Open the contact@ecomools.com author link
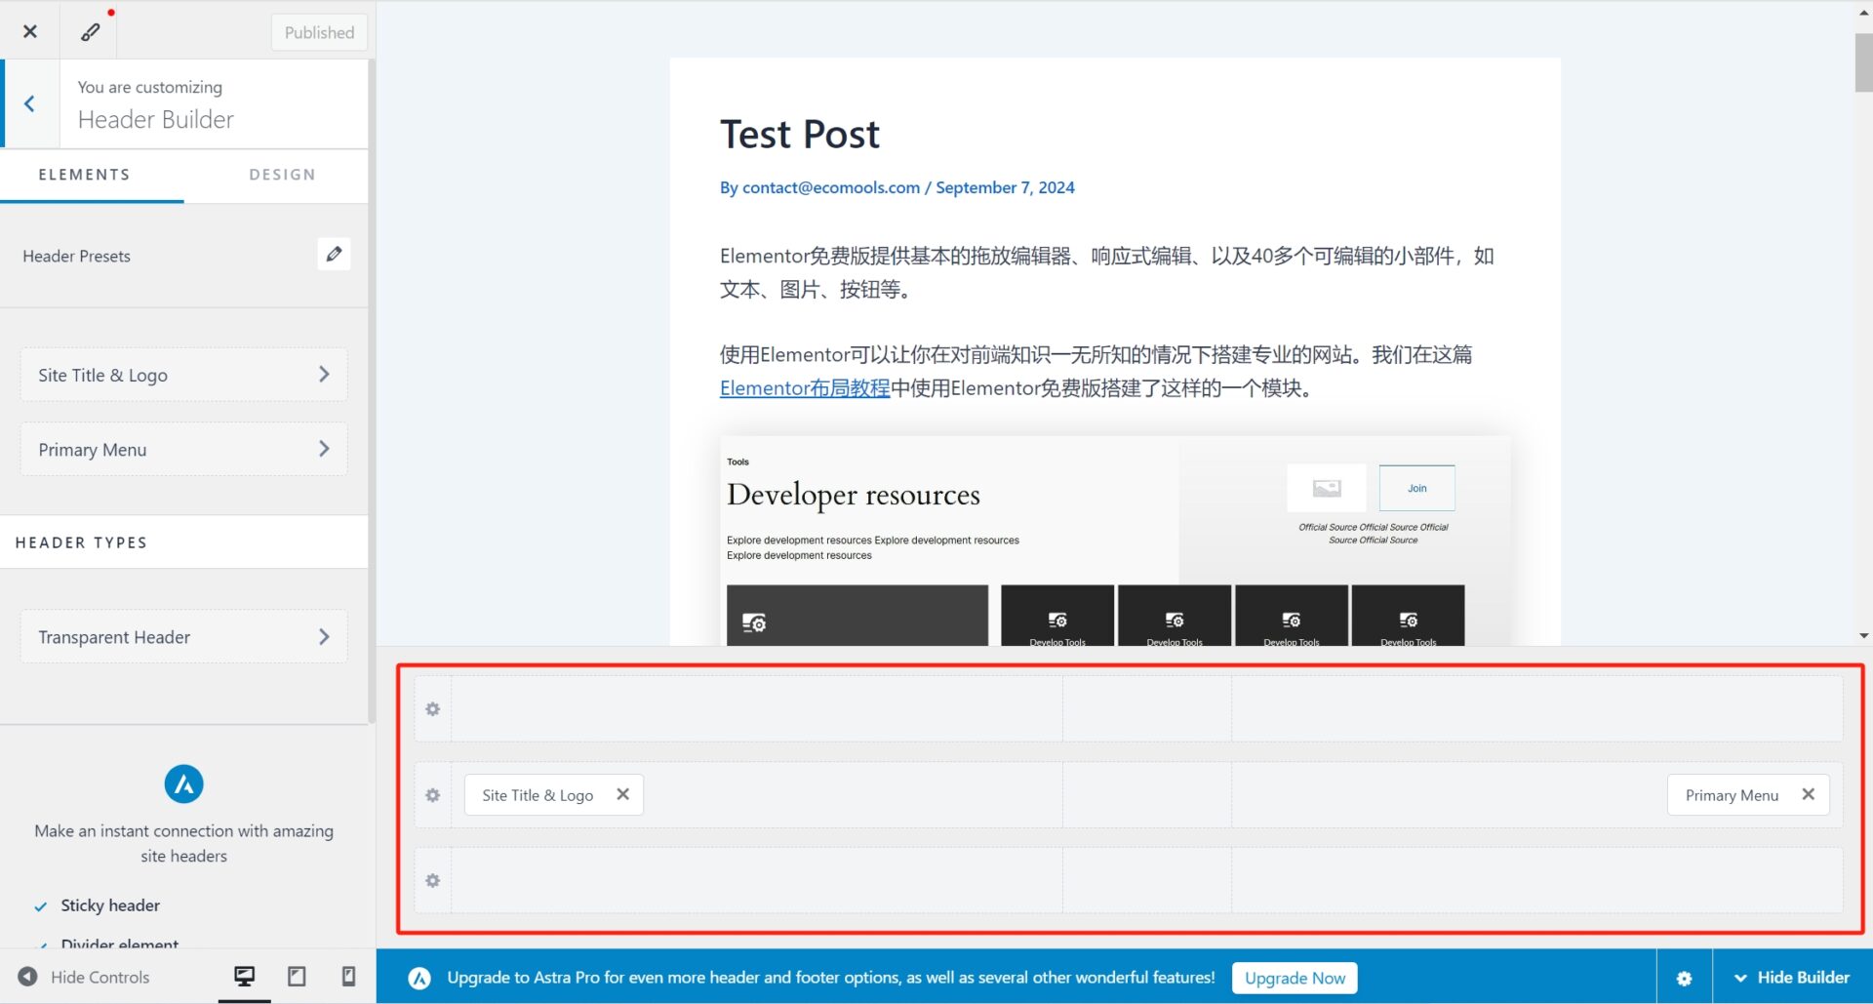Image resolution: width=1873 pixels, height=1004 pixels. coord(831,187)
